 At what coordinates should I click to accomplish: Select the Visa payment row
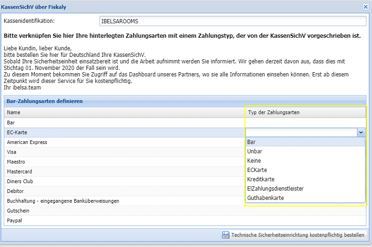click(12, 152)
